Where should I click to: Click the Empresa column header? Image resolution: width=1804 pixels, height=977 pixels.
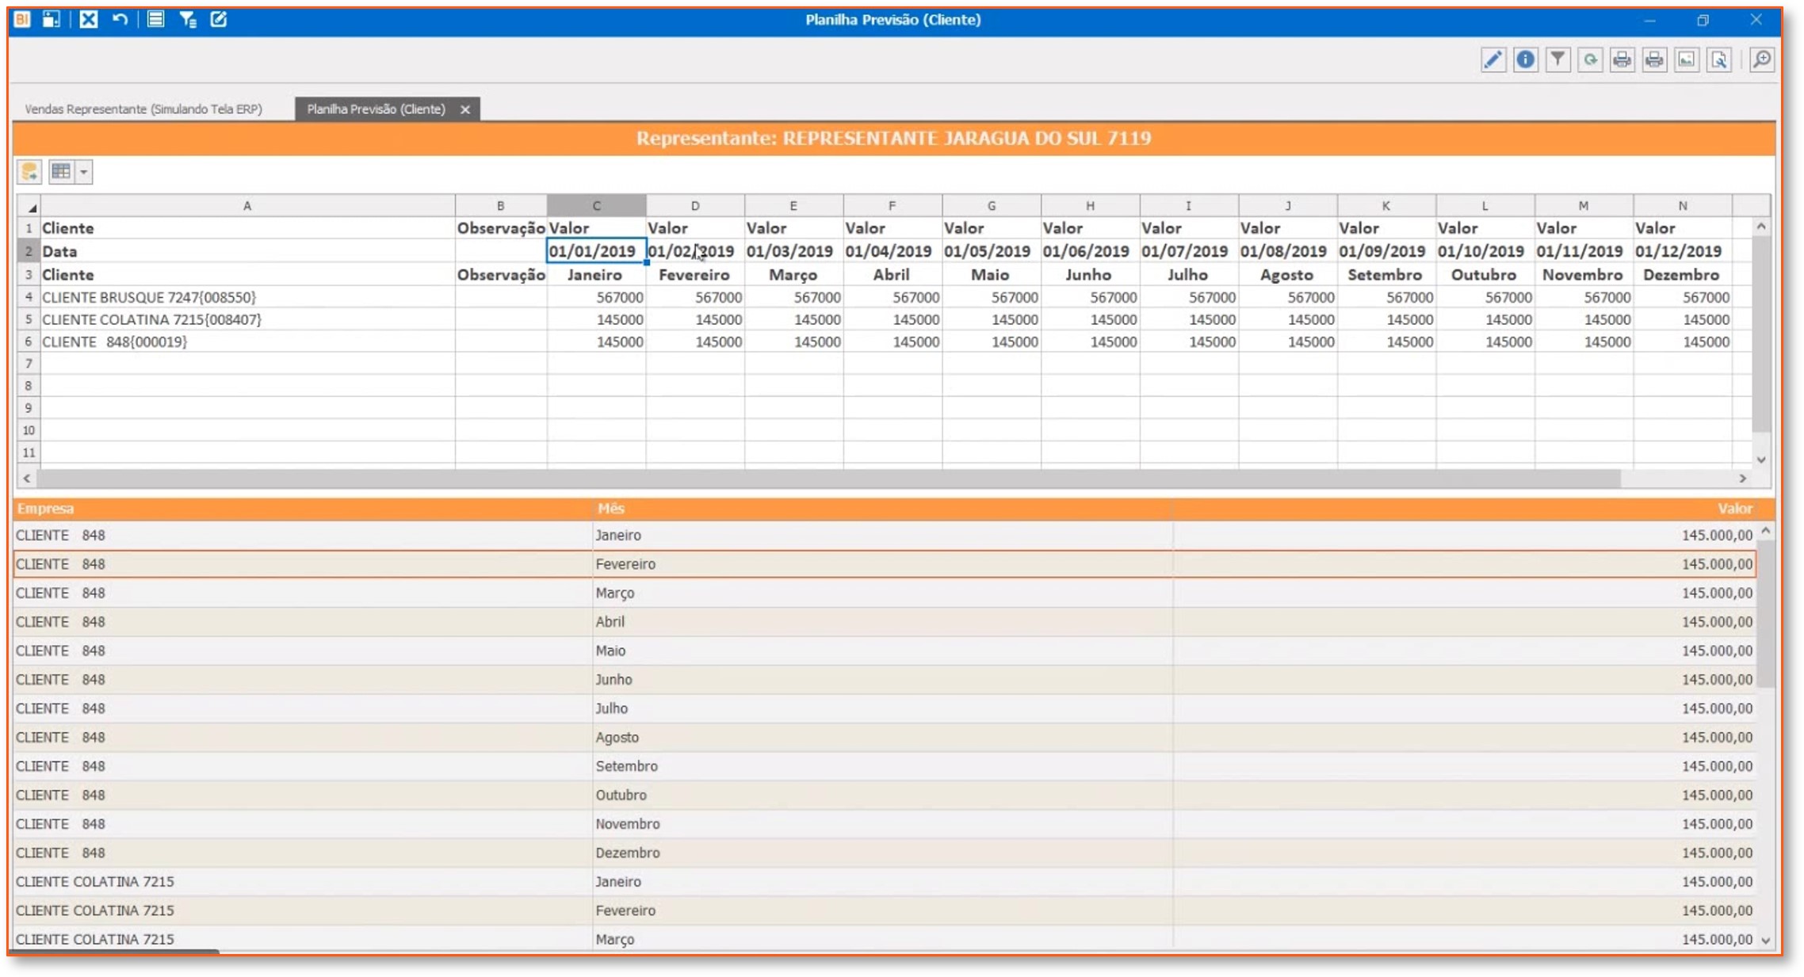point(45,509)
